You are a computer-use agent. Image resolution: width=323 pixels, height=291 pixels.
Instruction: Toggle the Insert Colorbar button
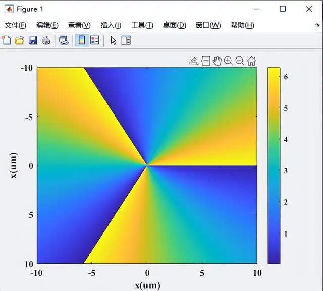click(x=81, y=40)
